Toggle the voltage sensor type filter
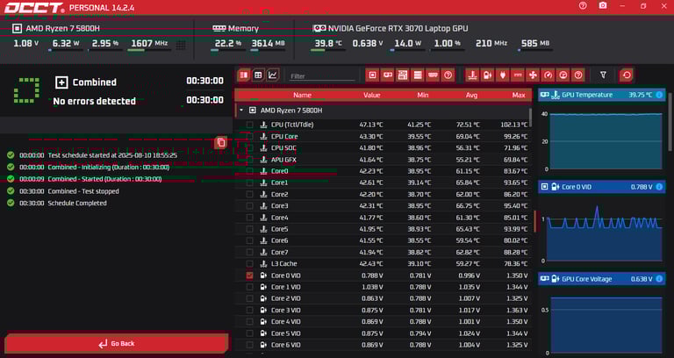This screenshot has height=358, width=674. pyautogui.click(x=487, y=75)
